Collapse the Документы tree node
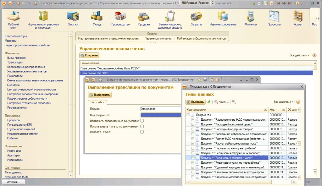This screenshot has width=322, height=186. pos(188,115)
